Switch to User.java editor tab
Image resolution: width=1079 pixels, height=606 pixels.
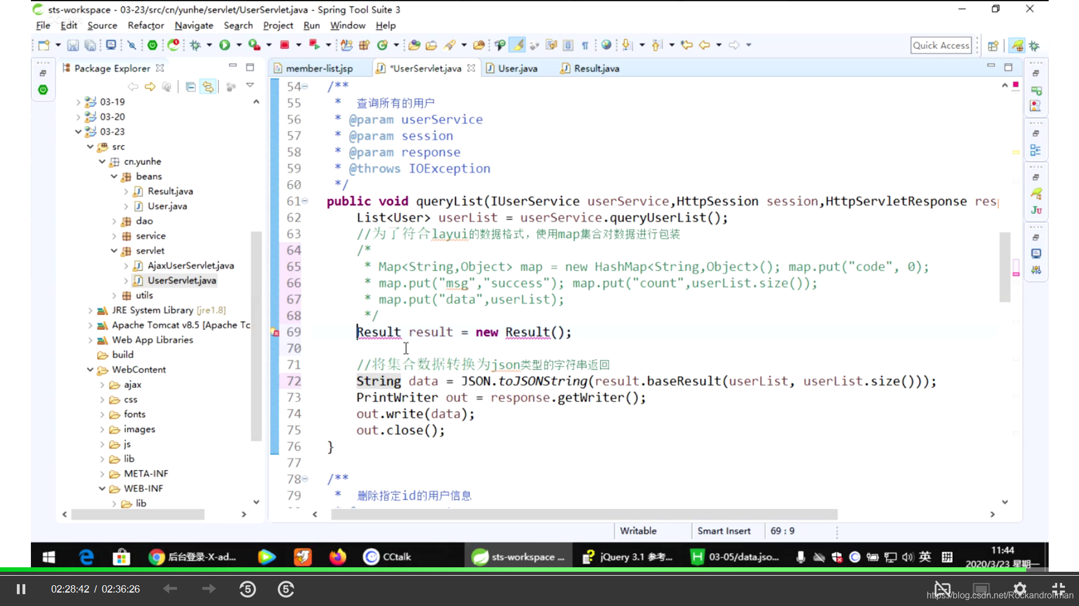click(x=511, y=68)
